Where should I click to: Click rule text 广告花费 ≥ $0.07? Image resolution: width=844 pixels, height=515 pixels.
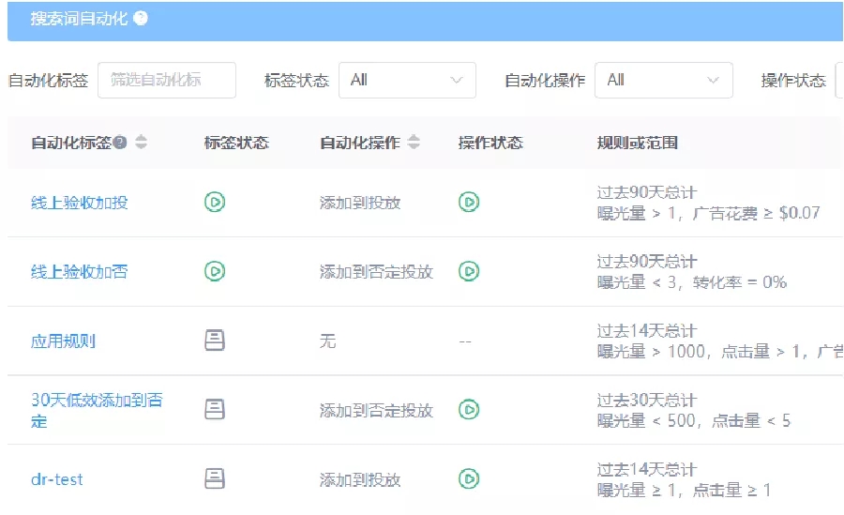click(x=756, y=213)
